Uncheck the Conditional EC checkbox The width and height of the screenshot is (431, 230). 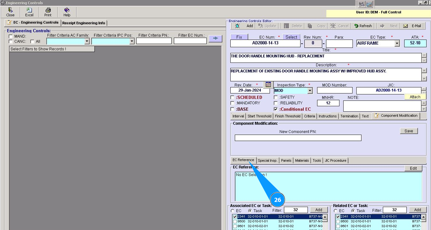276,109
